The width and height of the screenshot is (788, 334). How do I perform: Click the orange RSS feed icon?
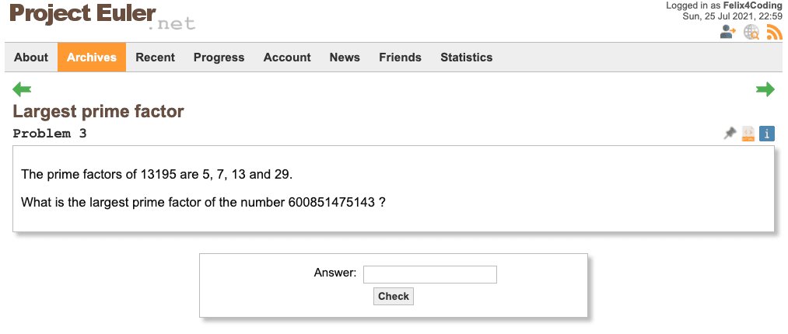pos(774,32)
